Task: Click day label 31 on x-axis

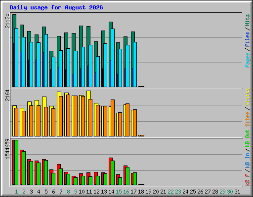Action: coord(237,192)
